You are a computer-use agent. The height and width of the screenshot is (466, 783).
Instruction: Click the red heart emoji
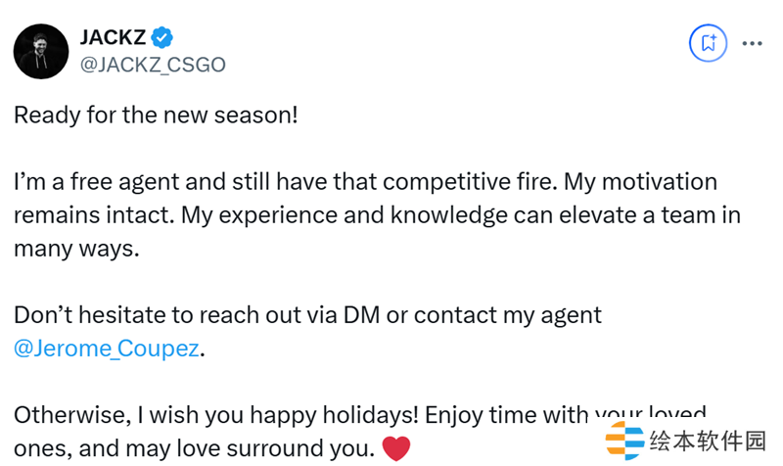[x=395, y=449]
